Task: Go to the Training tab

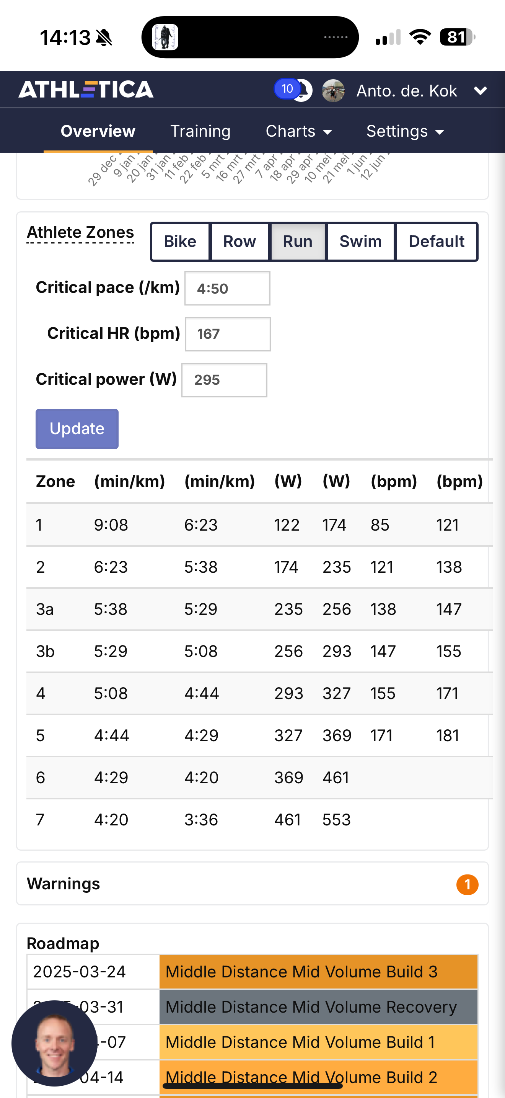Action: pyautogui.click(x=200, y=131)
